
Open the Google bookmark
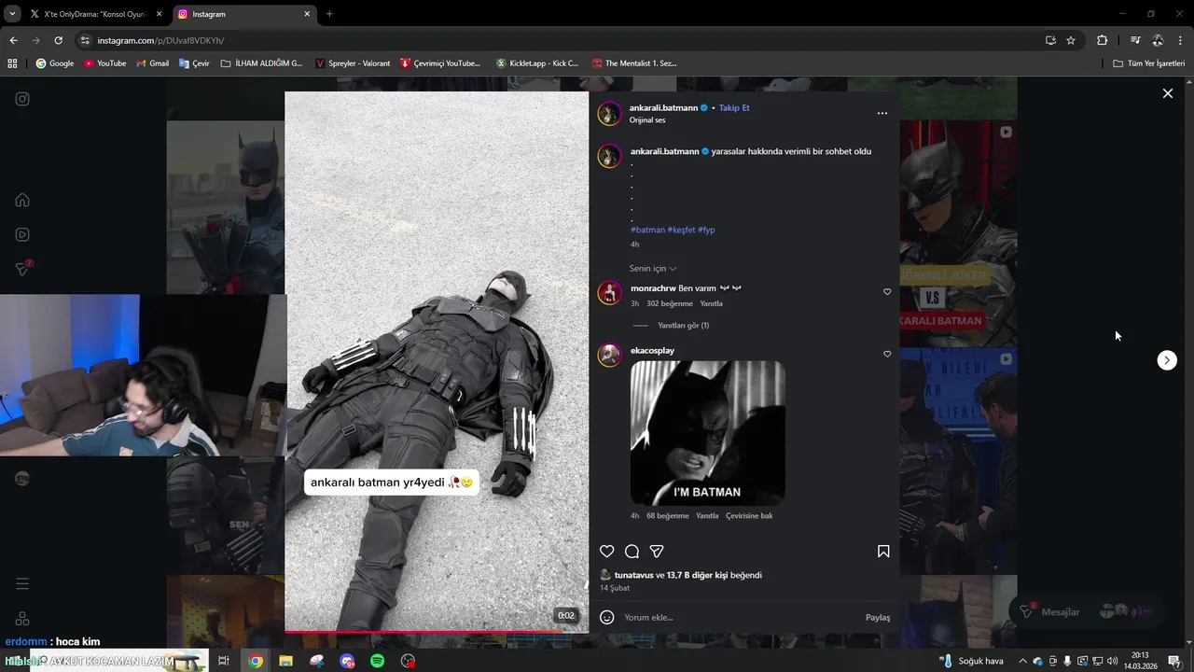[55, 63]
